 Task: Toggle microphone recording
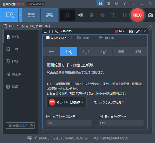[x=91, y=15]
